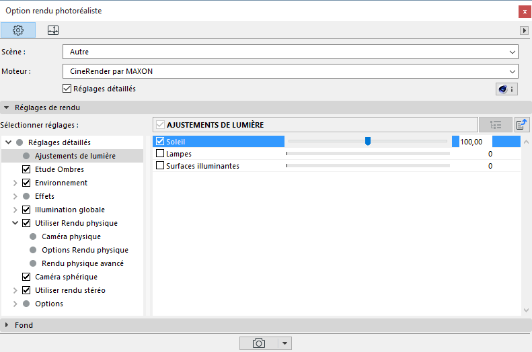Expand the Effets tree node

(x=15, y=197)
